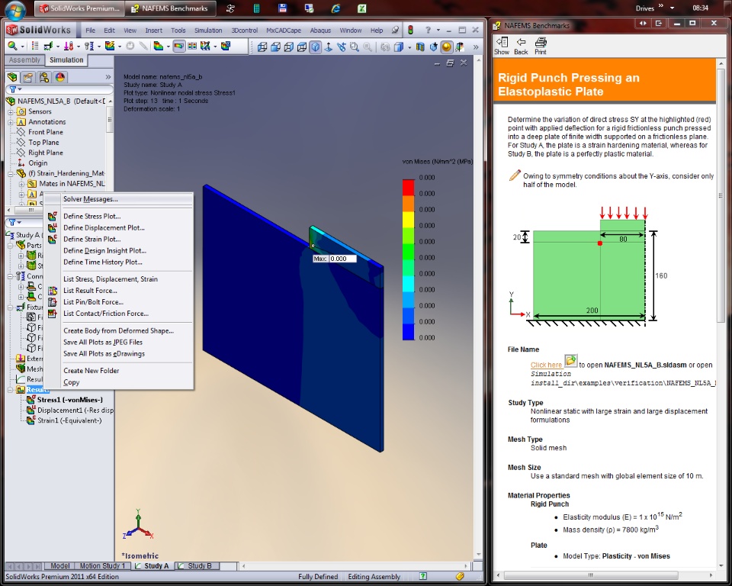The image size is (732, 586).
Task: Collapse the Results folder node
Action: pos(10,390)
